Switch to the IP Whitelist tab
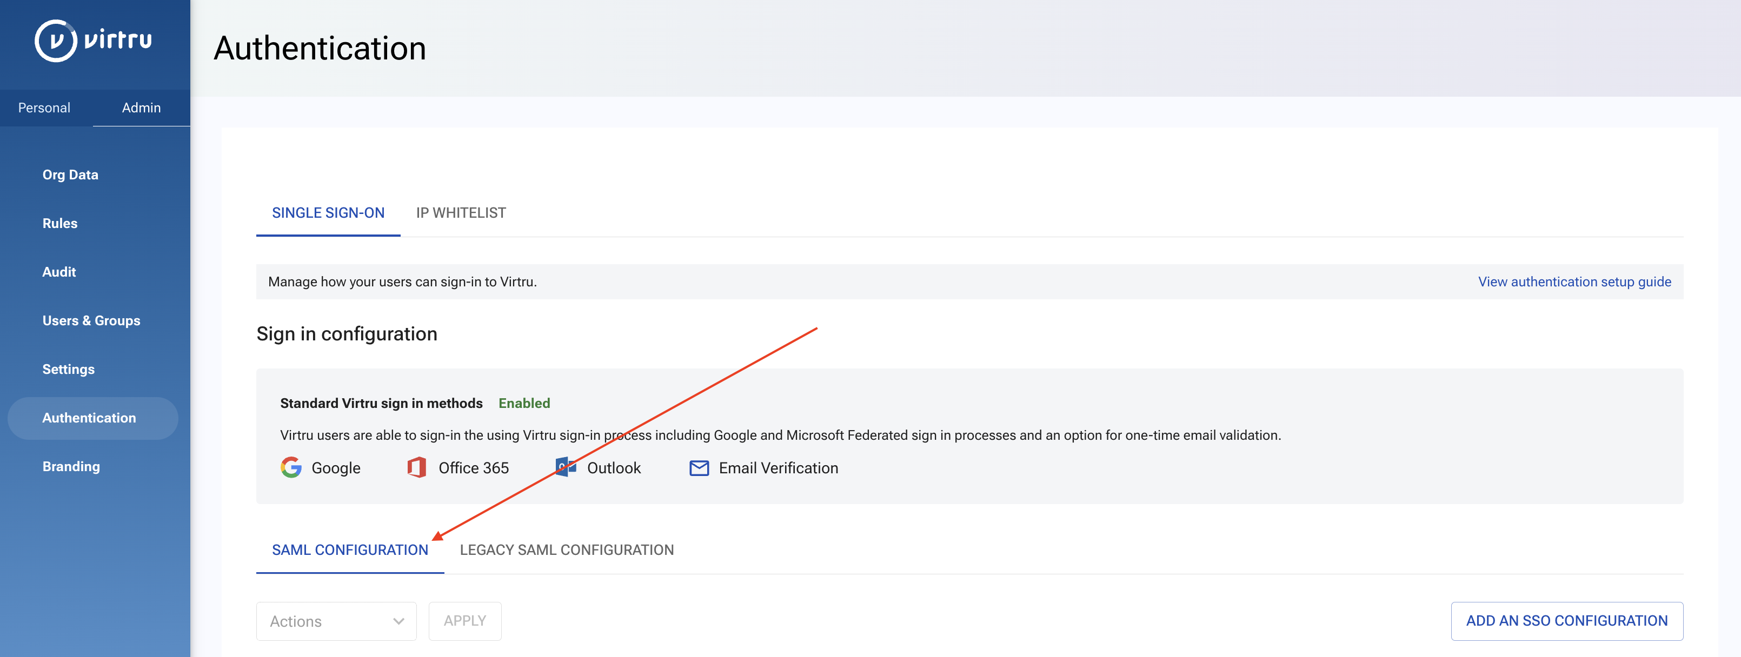Image resolution: width=1741 pixels, height=657 pixels. point(461,213)
